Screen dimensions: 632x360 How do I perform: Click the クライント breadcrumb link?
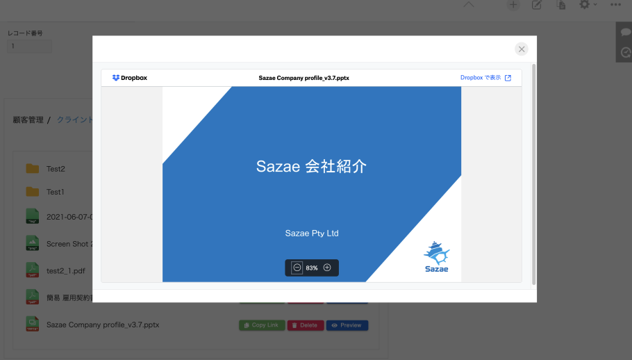click(x=74, y=120)
